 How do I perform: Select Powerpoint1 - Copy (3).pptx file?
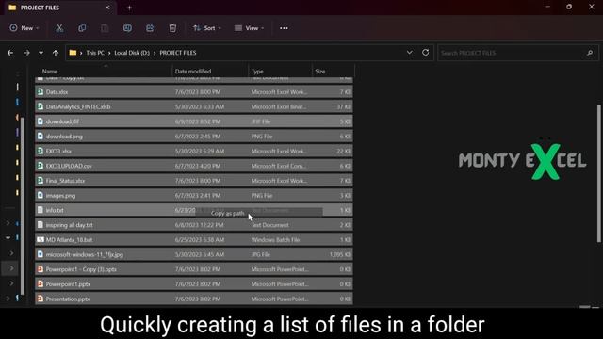pos(194,269)
